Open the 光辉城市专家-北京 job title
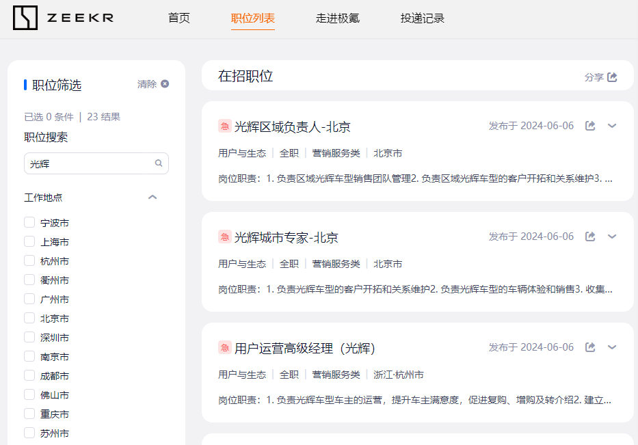 286,238
